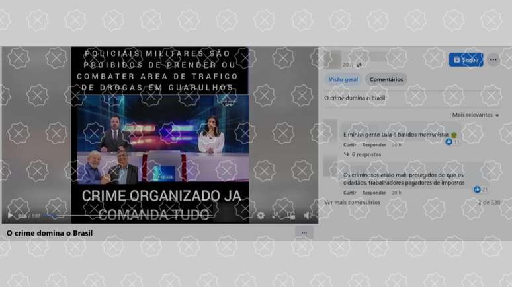View reactions on second comment like icon
512x287 pixels.
pyautogui.click(x=478, y=189)
